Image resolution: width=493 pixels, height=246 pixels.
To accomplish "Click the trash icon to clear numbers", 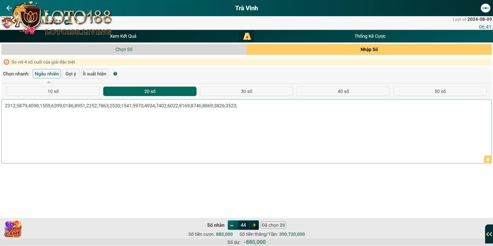I will pyautogui.click(x=488, y=160).
